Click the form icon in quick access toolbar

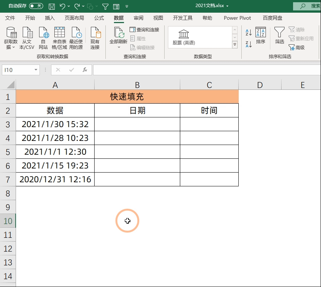[116, 7]
